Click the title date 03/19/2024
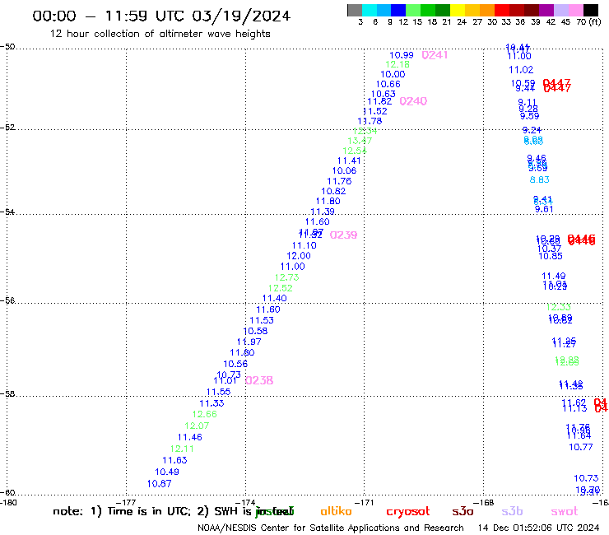 (x=241, y=16)
